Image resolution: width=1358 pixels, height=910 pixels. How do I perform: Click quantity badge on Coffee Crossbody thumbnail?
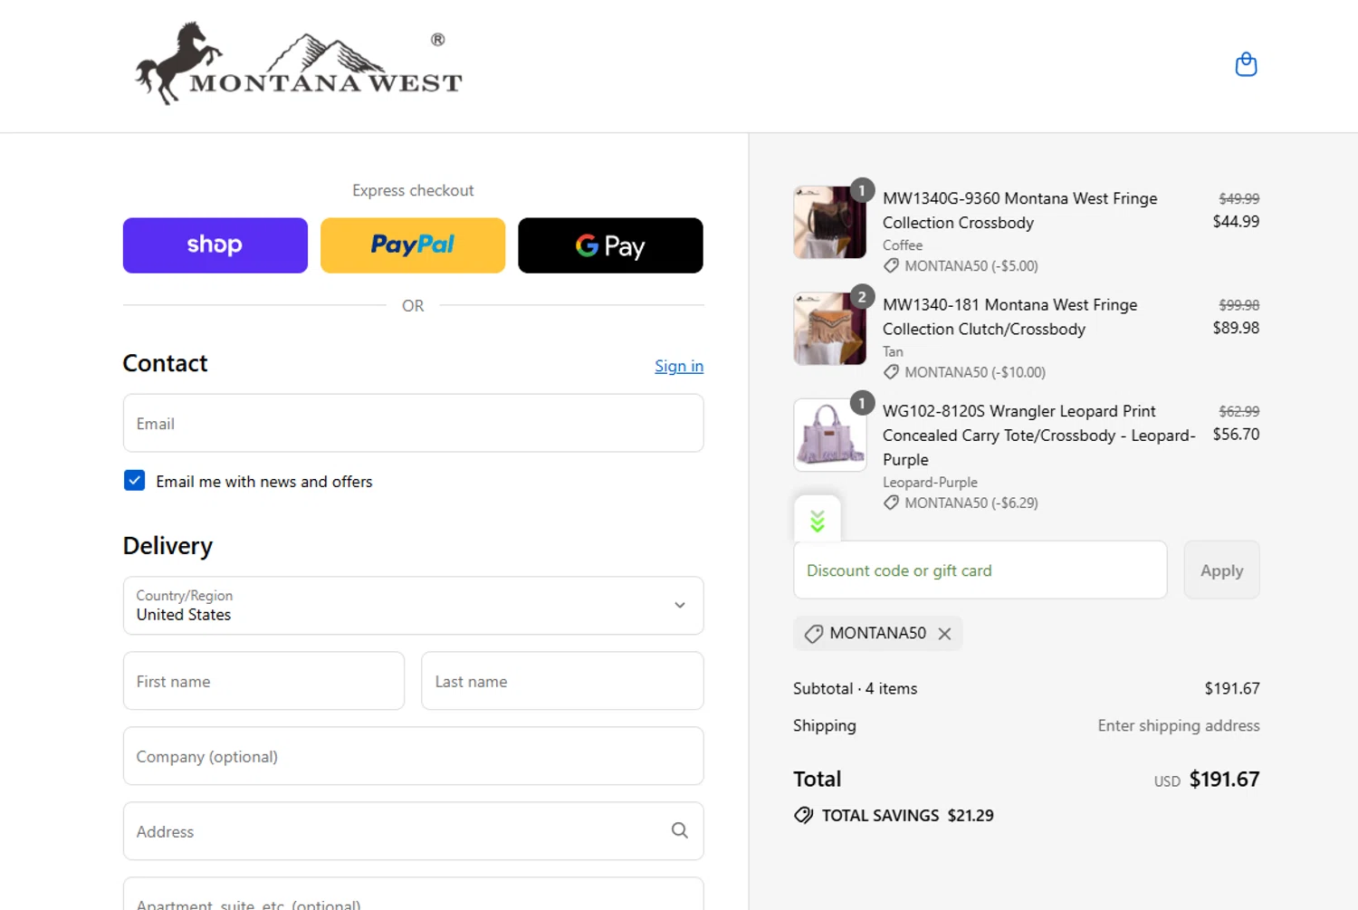862,190
